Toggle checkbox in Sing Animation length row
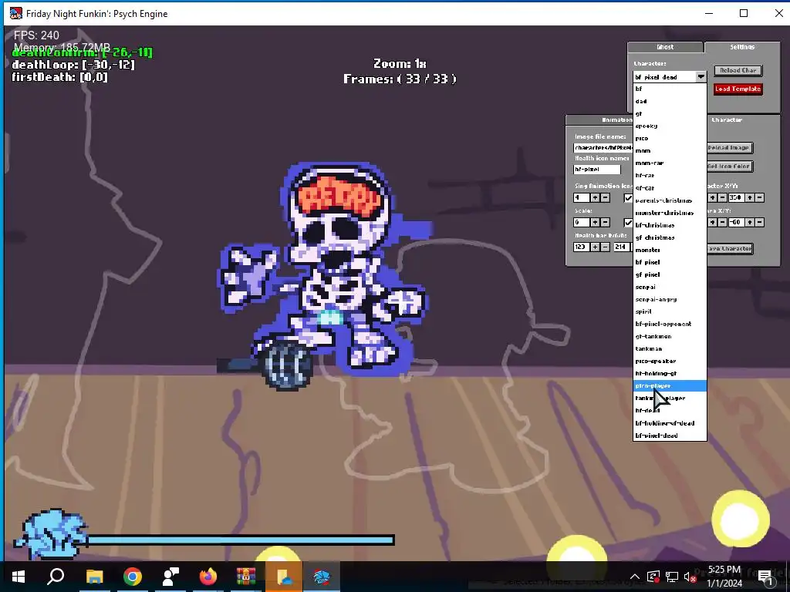Image resolution: width=790 pixels, height=592 pixels. pyautogui.click(x=628, y=198)
